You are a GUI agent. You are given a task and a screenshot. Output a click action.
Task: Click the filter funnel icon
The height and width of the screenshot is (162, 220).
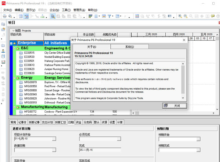coord(109,16)
